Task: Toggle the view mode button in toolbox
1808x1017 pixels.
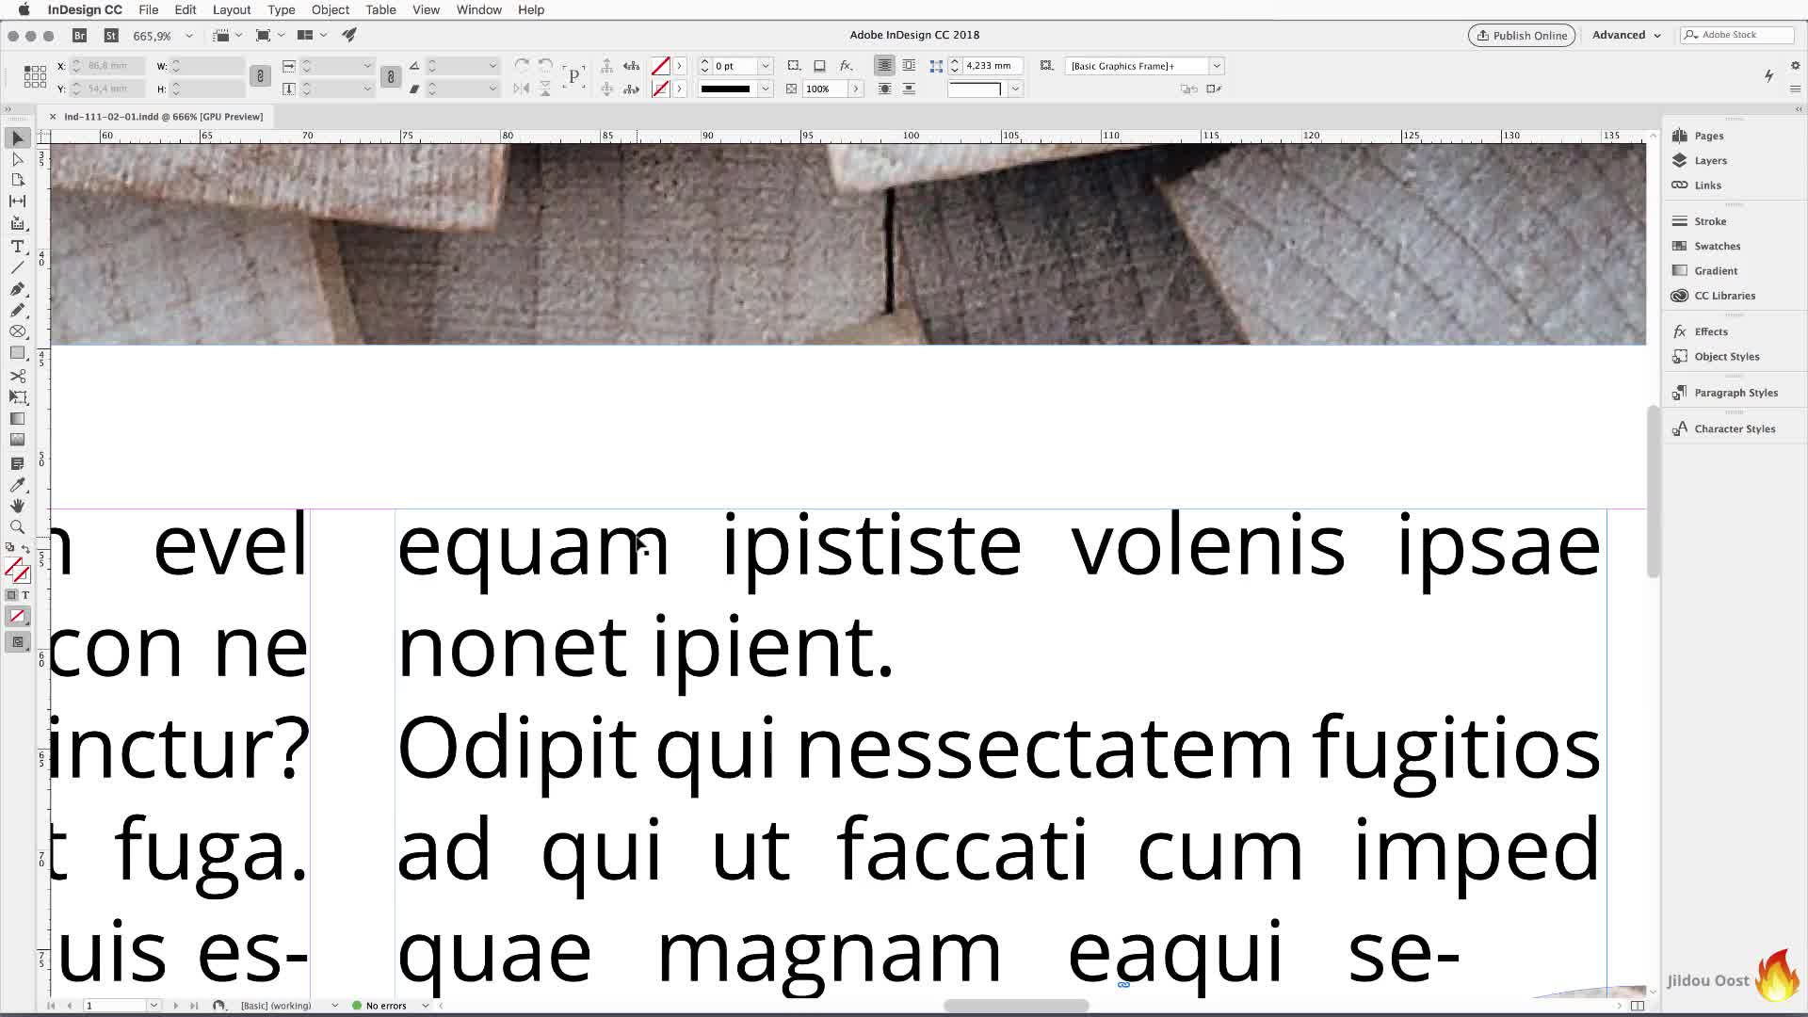Action: pos(17,642)
